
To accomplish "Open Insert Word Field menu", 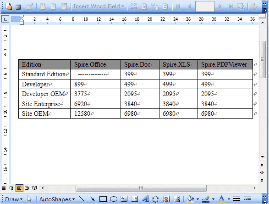I will [99, 6].
